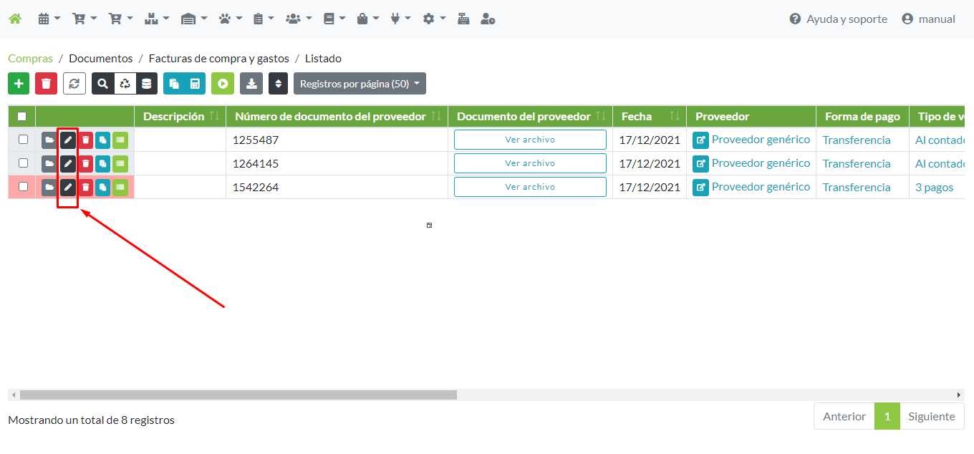This screenshot has width=974, height=454.
Task: Select the checkbox for row 1542264
Action: pyautogui.click(x=23, y=187)
